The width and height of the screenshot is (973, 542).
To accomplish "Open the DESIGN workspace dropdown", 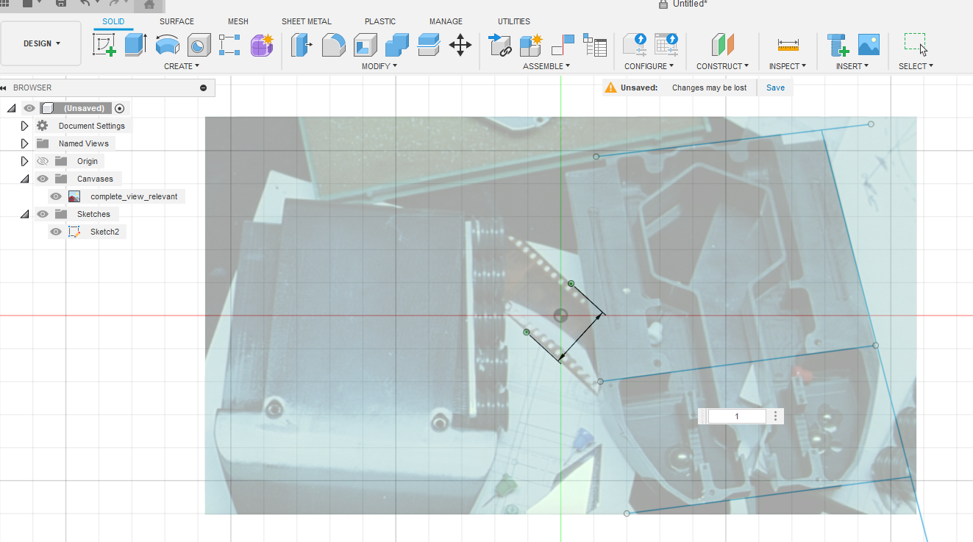I will (41, 43).
